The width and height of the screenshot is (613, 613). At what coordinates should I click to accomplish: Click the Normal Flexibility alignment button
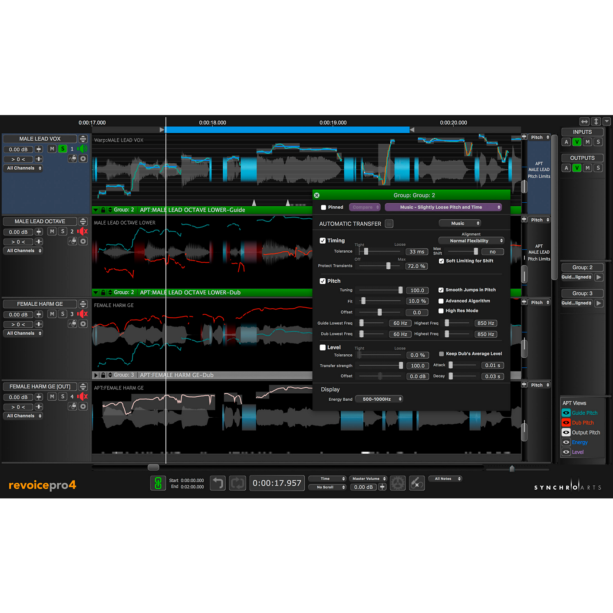click(x=471, y=241)
